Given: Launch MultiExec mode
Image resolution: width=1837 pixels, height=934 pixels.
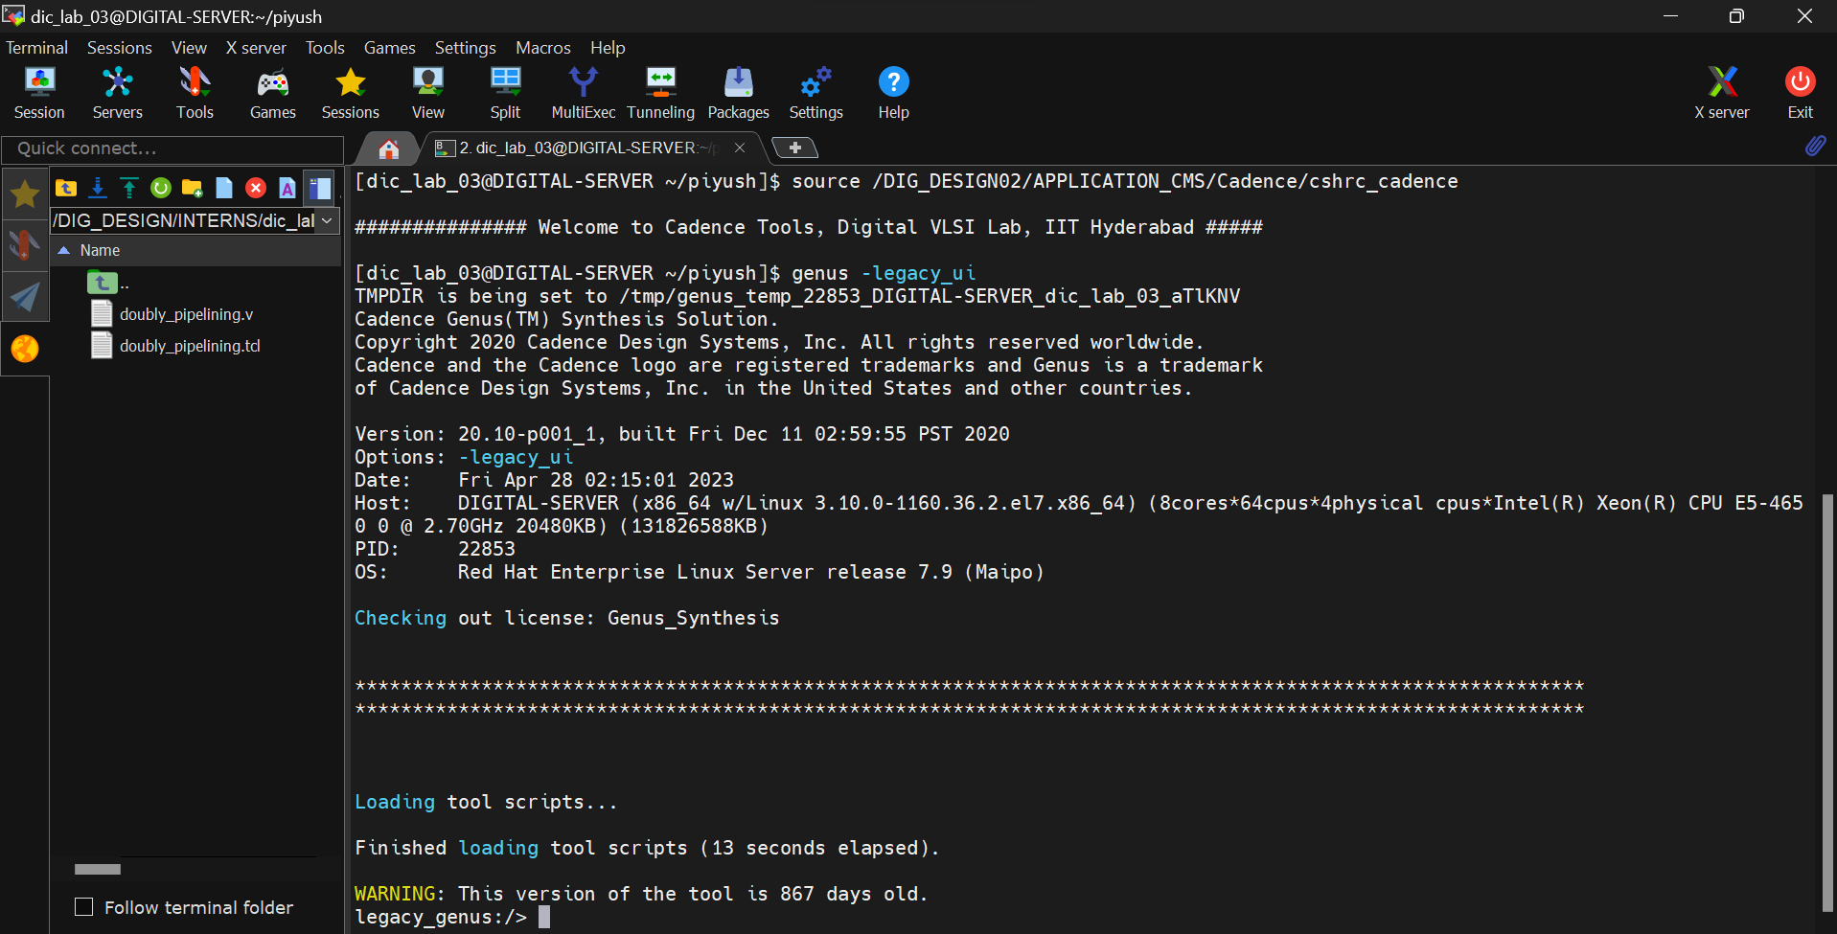Looking at the screenshot, I should click(x=583, y=91).
